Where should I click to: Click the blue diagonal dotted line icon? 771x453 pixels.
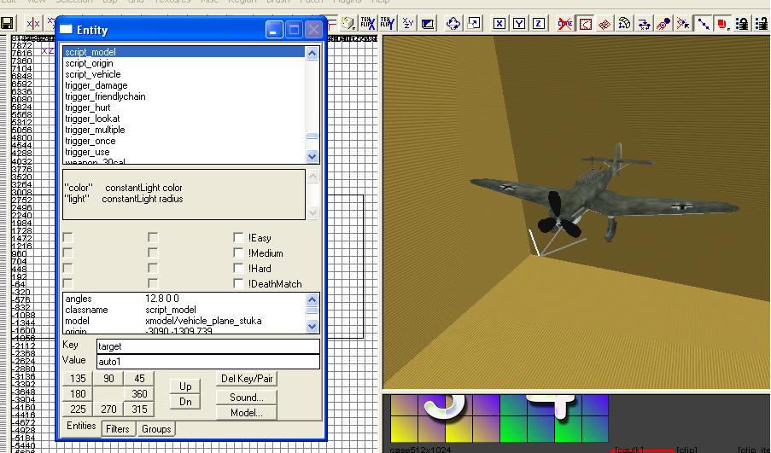tap(704, 23)
